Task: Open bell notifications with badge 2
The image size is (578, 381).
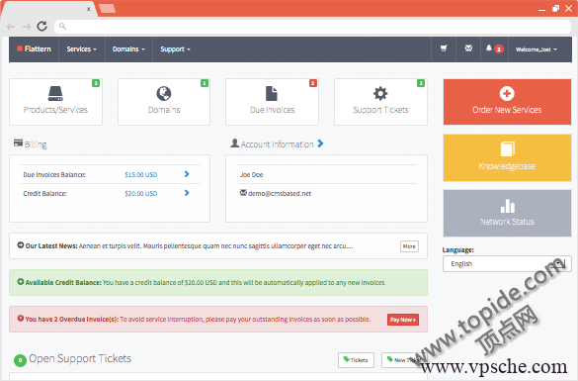Action: click(494, 48)
